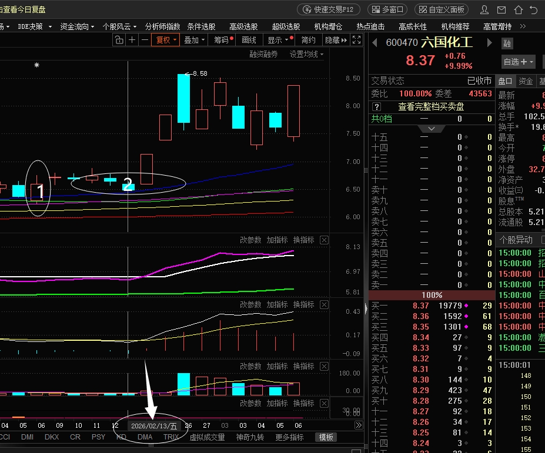Open 热点追击 menu

(x=370, y=26)
